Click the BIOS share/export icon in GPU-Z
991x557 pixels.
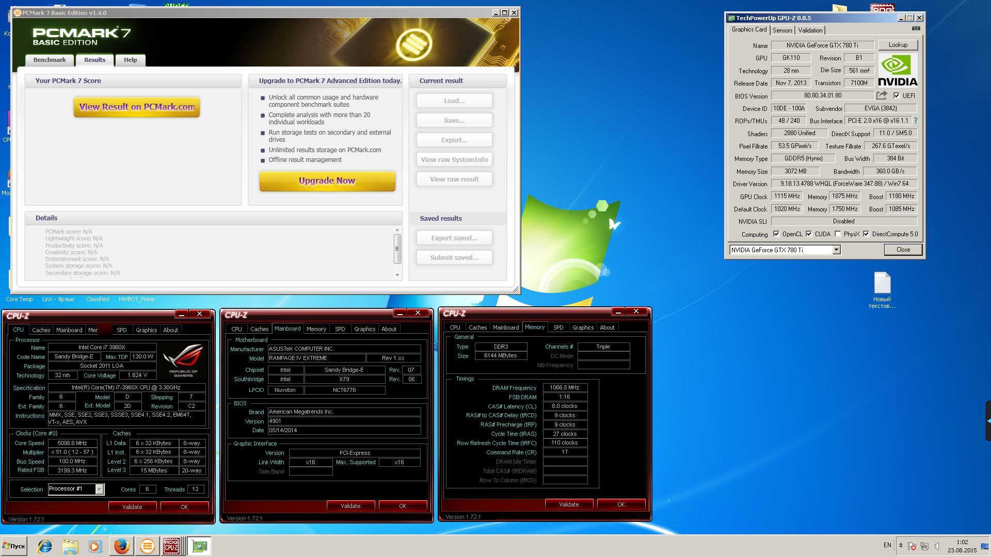pos(882,95)
